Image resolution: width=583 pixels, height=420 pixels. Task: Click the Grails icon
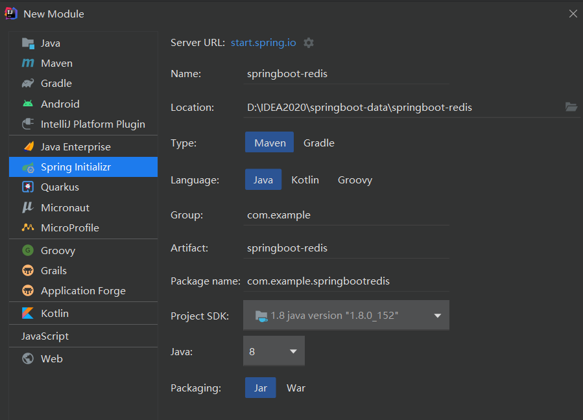tap(28, 270)
